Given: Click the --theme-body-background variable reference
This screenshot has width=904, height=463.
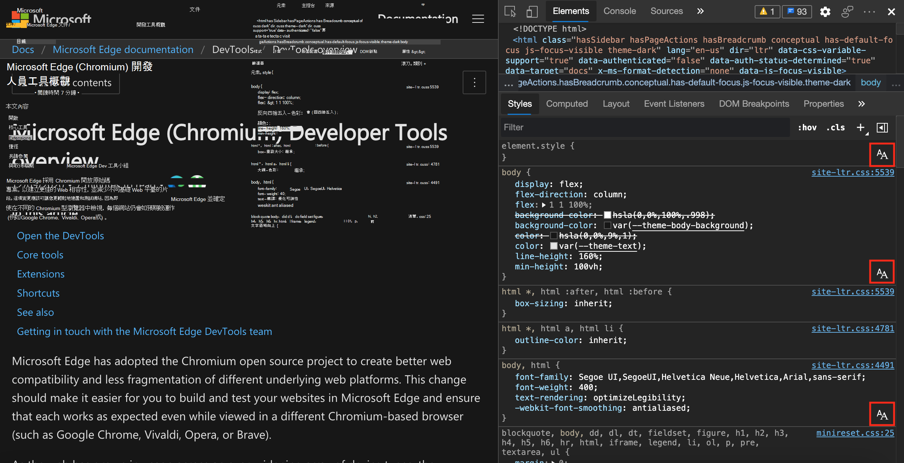Looking at the screenshot, I should point(688,225).
